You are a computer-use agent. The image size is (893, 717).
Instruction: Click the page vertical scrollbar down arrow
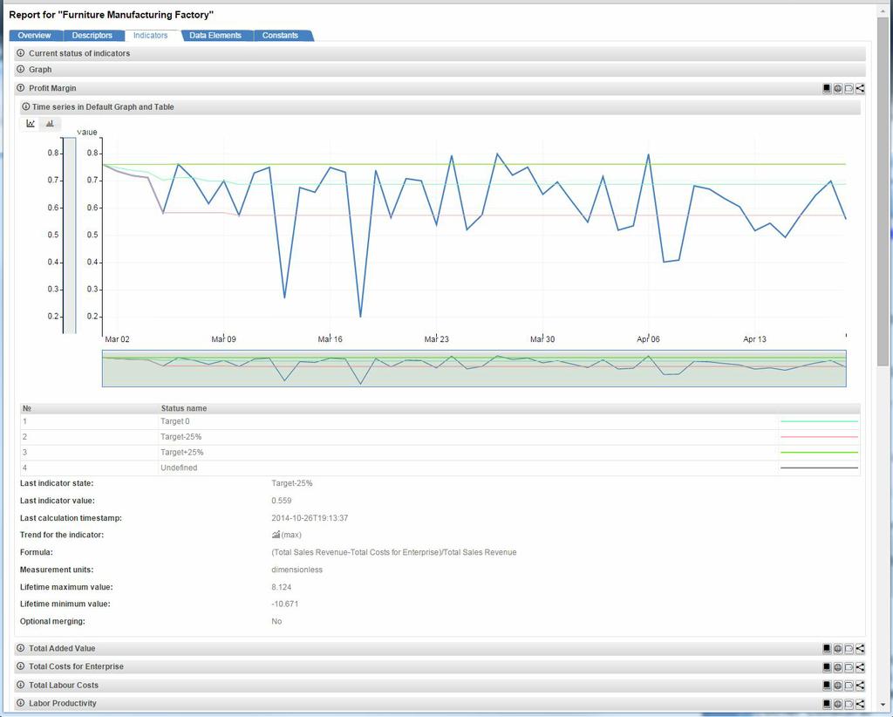click(x=883, y=704)
